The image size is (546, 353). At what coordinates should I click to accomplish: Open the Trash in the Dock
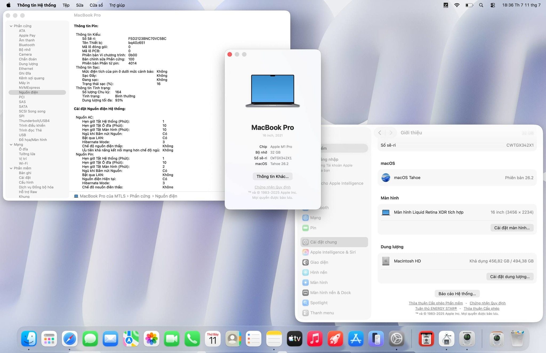pos(517,339)
